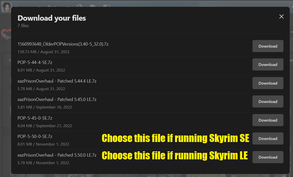The image size is (293, 177).
Task: Select the file name 1560993648_OlderPOPVersions(3.40-5_32.0).7z
Action: click(x=63, y=44)
